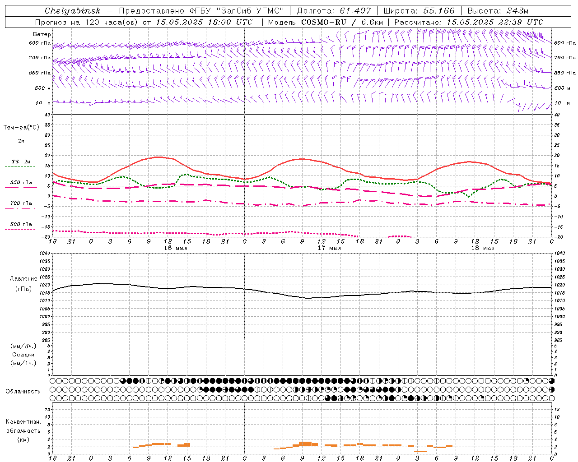
Task: Click the '(мм/1ч.)' precipitation unit label
Action: [23, 363]
